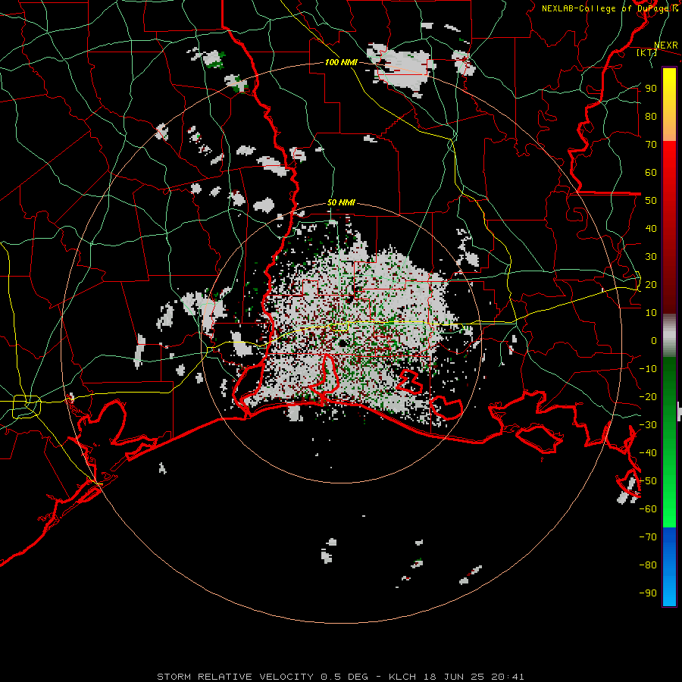Click the blue bottom segment of velocity color bar
This screenshot has width=682, height=682.
pyautogui.click(x=669, y=566)
